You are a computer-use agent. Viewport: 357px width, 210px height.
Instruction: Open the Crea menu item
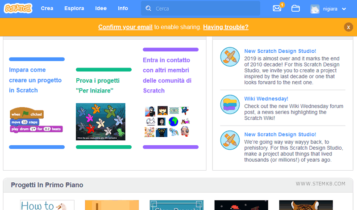tap(47, 8)
